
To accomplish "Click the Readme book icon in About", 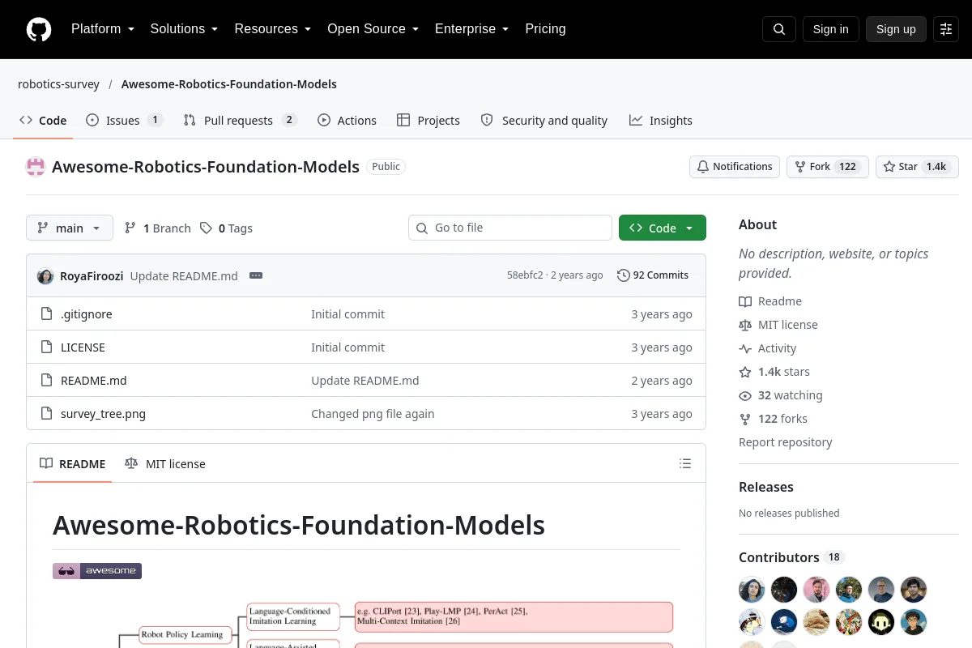I will (745, 301).
